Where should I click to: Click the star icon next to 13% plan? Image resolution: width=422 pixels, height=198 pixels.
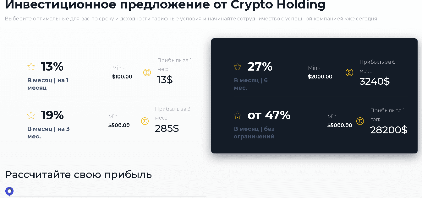[31, 67]
